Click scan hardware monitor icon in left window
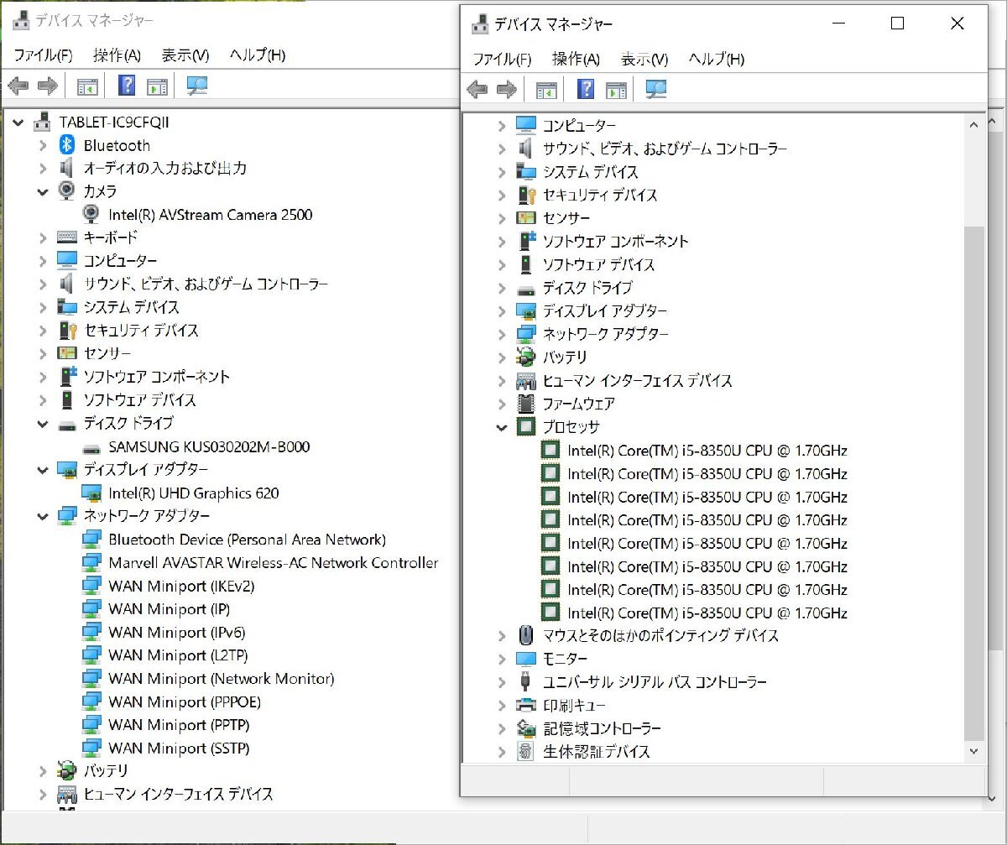The height and width of the screenshot is (845, 1007). (x=197, y=85)
